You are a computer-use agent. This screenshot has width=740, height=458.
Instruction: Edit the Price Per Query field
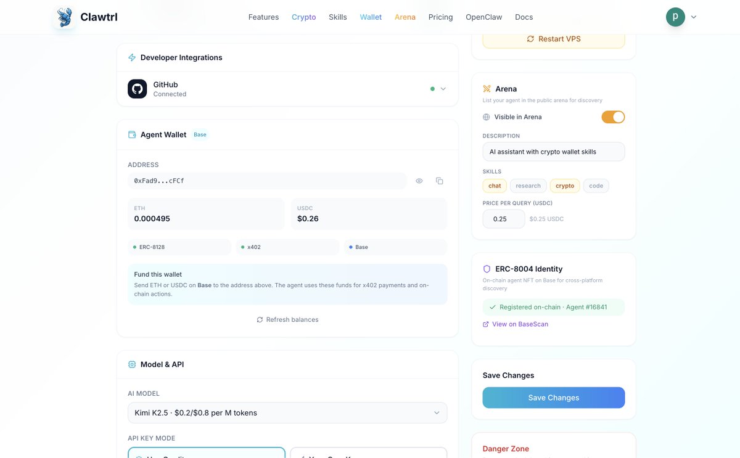point(504,219)
